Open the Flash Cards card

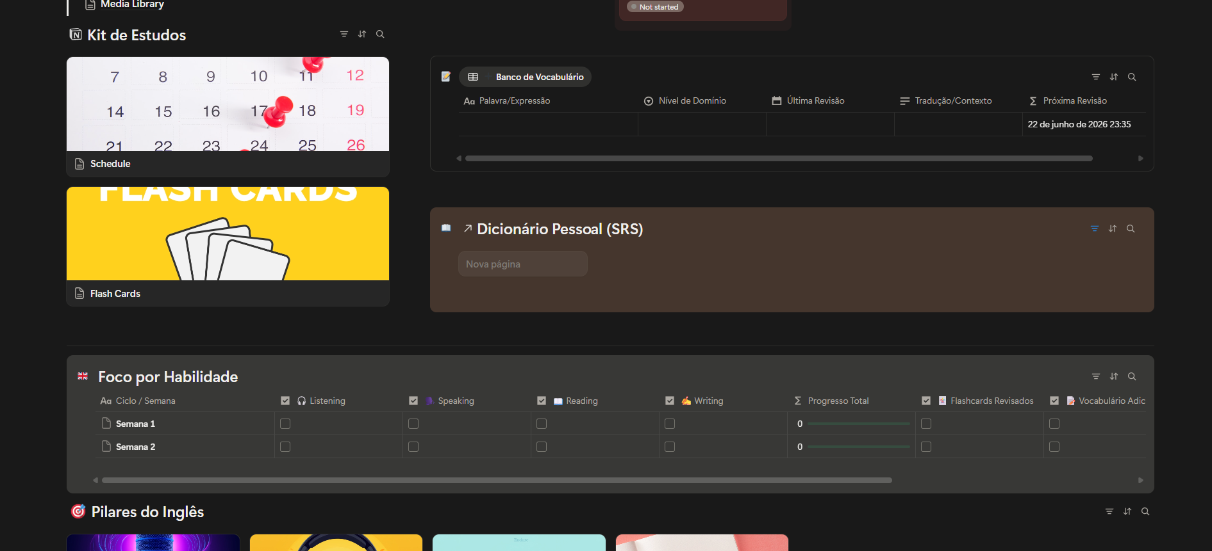[x=228, y=246]
